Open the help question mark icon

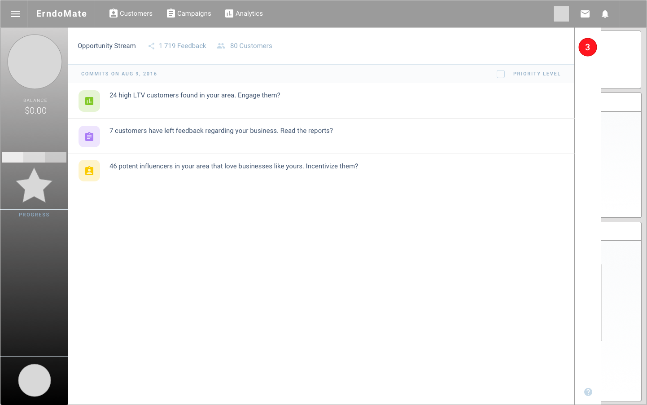pyautogui.click(x=588, y=392)
